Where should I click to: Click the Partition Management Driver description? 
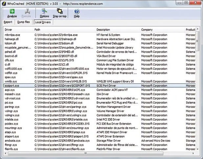pyautogui.click(x=114, y=107)
